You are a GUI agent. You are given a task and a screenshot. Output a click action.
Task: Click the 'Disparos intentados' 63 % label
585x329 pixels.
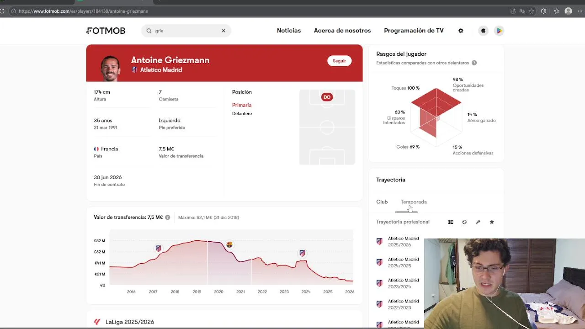pos(394,117)
